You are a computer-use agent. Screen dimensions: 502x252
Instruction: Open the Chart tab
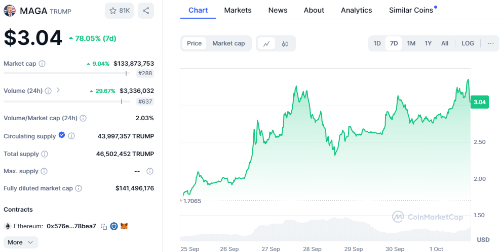[x=198, y=10]
